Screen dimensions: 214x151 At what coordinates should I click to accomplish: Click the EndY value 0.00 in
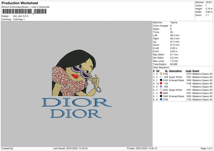[x=174, y=51]
